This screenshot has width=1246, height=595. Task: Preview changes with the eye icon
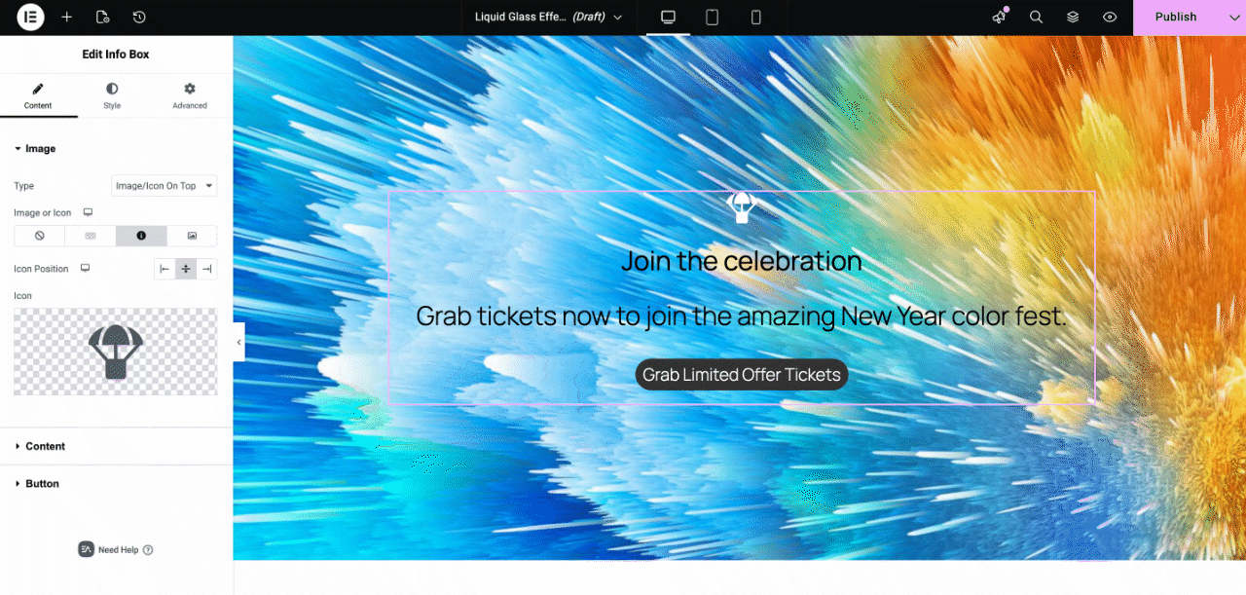pyautogui.click(x=1110, y=18)
